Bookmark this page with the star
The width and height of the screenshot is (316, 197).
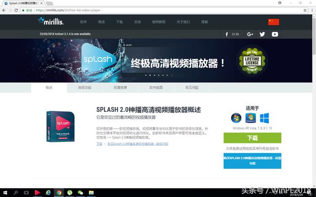[x=305, y=10]
